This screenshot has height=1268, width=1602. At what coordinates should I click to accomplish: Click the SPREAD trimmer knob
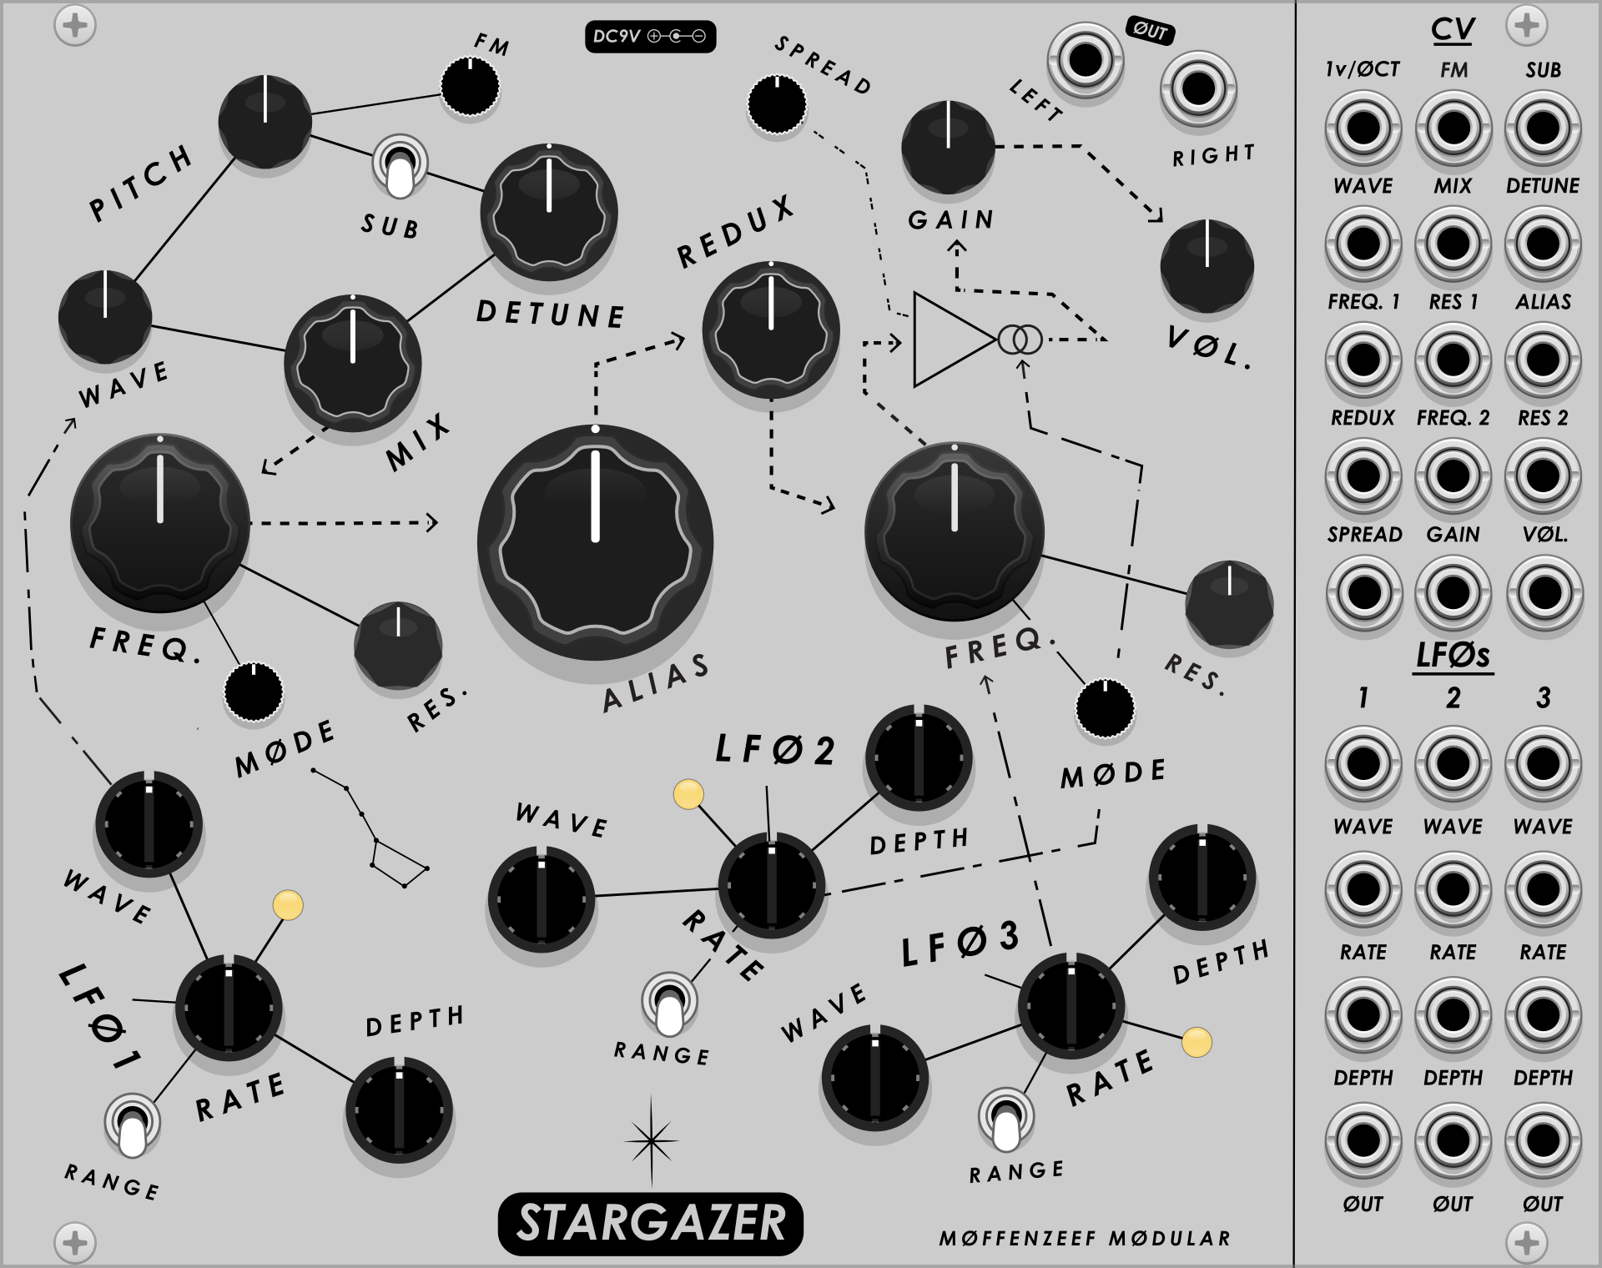point(777,105)
